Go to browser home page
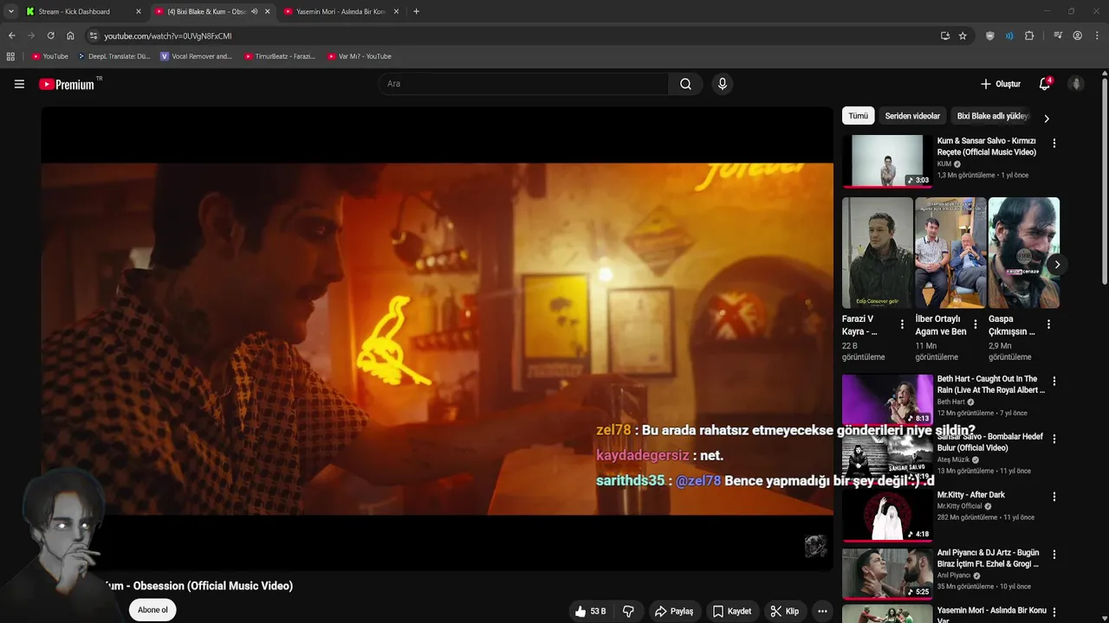Viewport: 1109px width, 623px height. [70, 35]
